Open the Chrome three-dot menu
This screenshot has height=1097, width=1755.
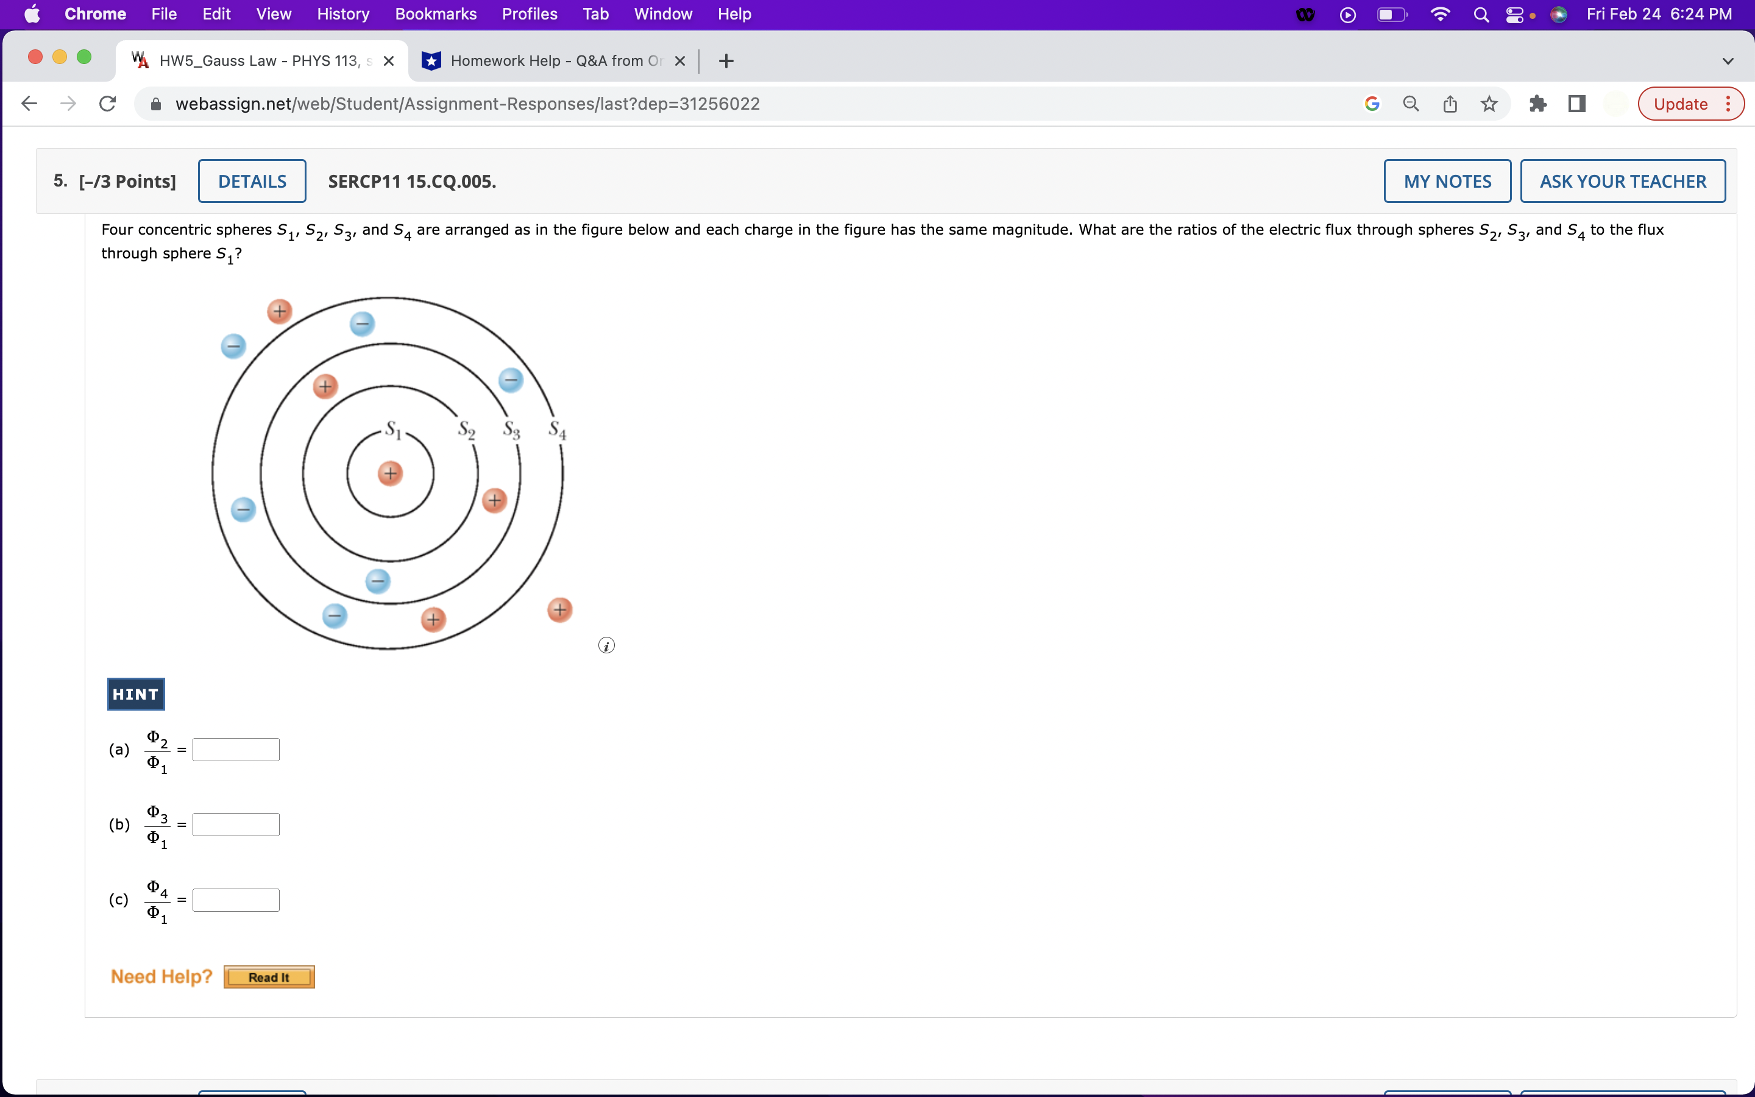click(1729, 103)
